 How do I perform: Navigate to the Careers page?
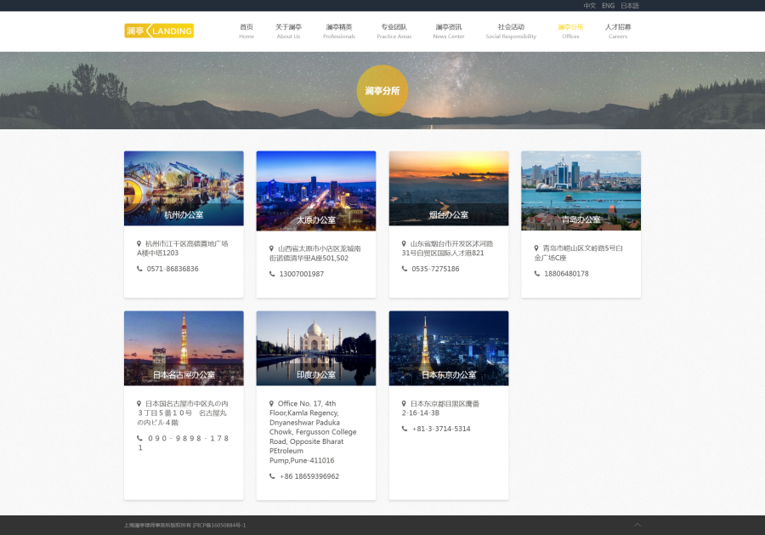[618, 31]
